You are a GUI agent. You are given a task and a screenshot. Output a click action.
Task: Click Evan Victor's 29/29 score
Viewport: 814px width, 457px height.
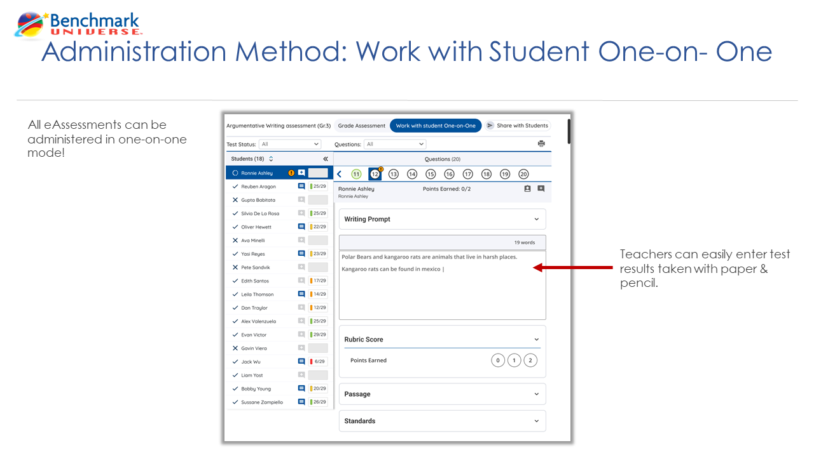318,334
